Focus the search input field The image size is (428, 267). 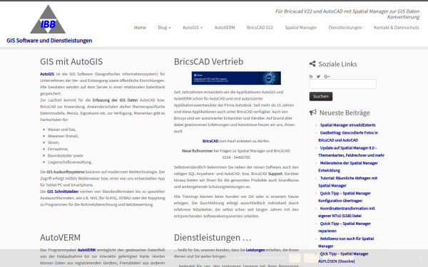pos(343,84)
